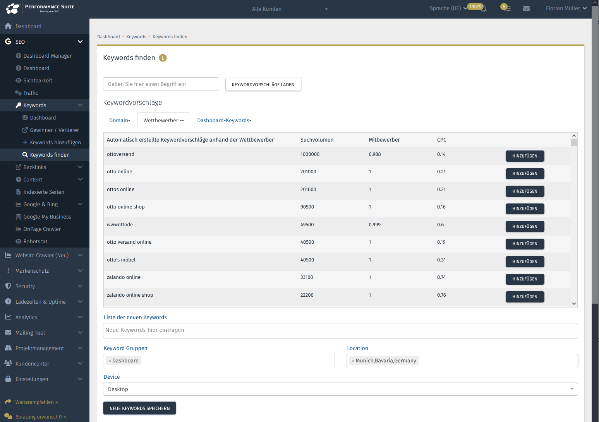This screenshot has height=422, width=599.
Task: Add keyword otto's möbel with Hinzufügen
Action: click(x=525, y=261)
